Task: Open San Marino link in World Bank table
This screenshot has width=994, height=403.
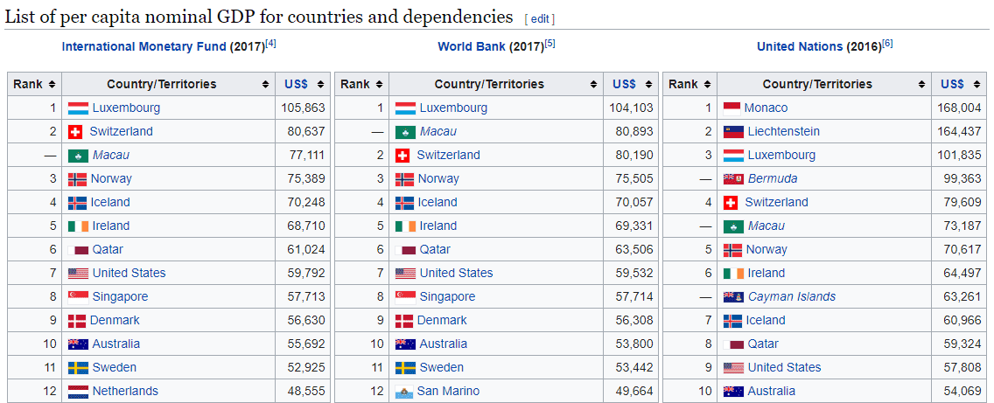Action: click(x=448, y=392)
